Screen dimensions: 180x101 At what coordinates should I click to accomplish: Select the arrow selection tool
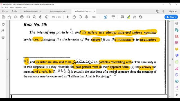click(68, 17)
